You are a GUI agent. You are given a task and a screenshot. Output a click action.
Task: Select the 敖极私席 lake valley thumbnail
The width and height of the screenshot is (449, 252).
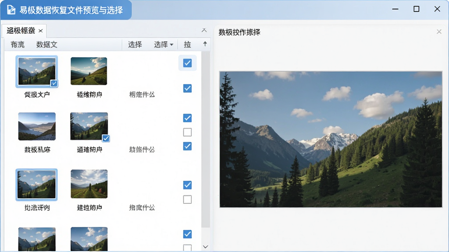click(37, 126)
